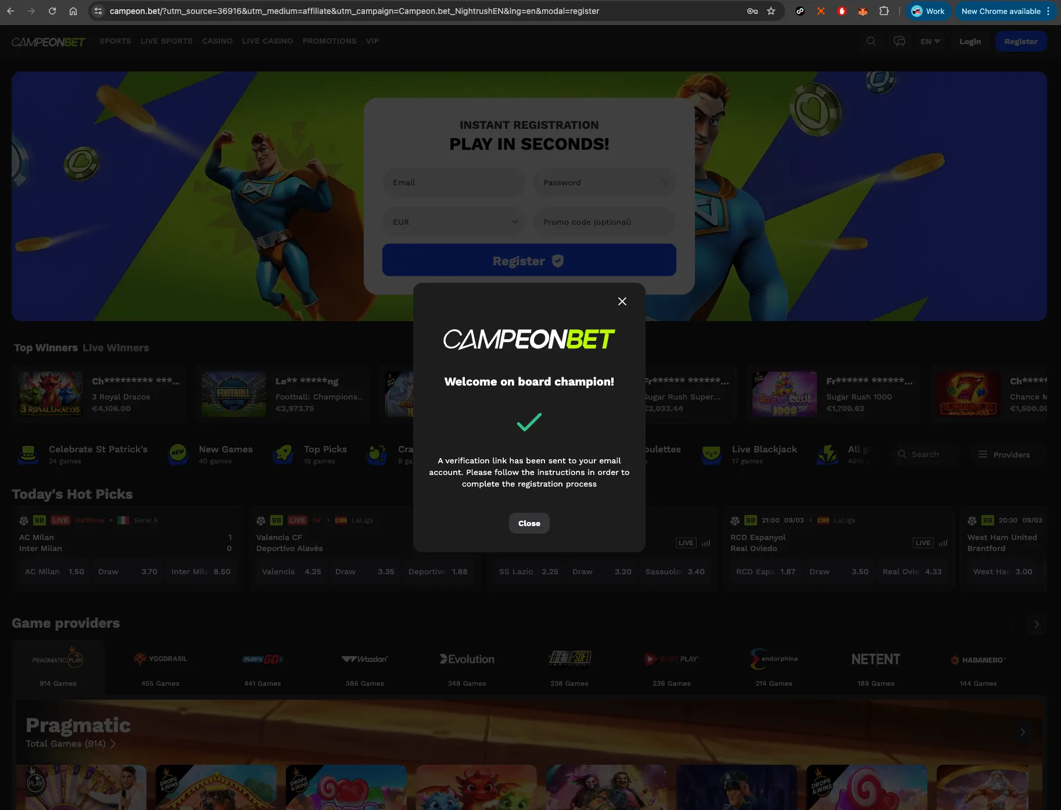Select Yggdrasil provider logo
The height and width of the screenshot is (810, 1061).
tap(160, 659)
